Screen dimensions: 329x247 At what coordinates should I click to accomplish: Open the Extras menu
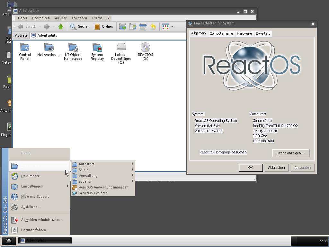click(x=97, y=18)
